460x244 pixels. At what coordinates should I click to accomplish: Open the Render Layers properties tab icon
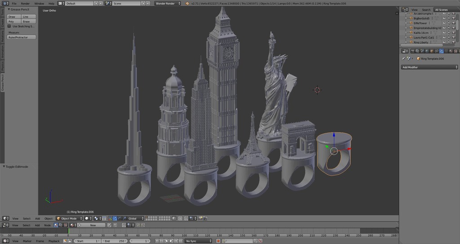417,51
